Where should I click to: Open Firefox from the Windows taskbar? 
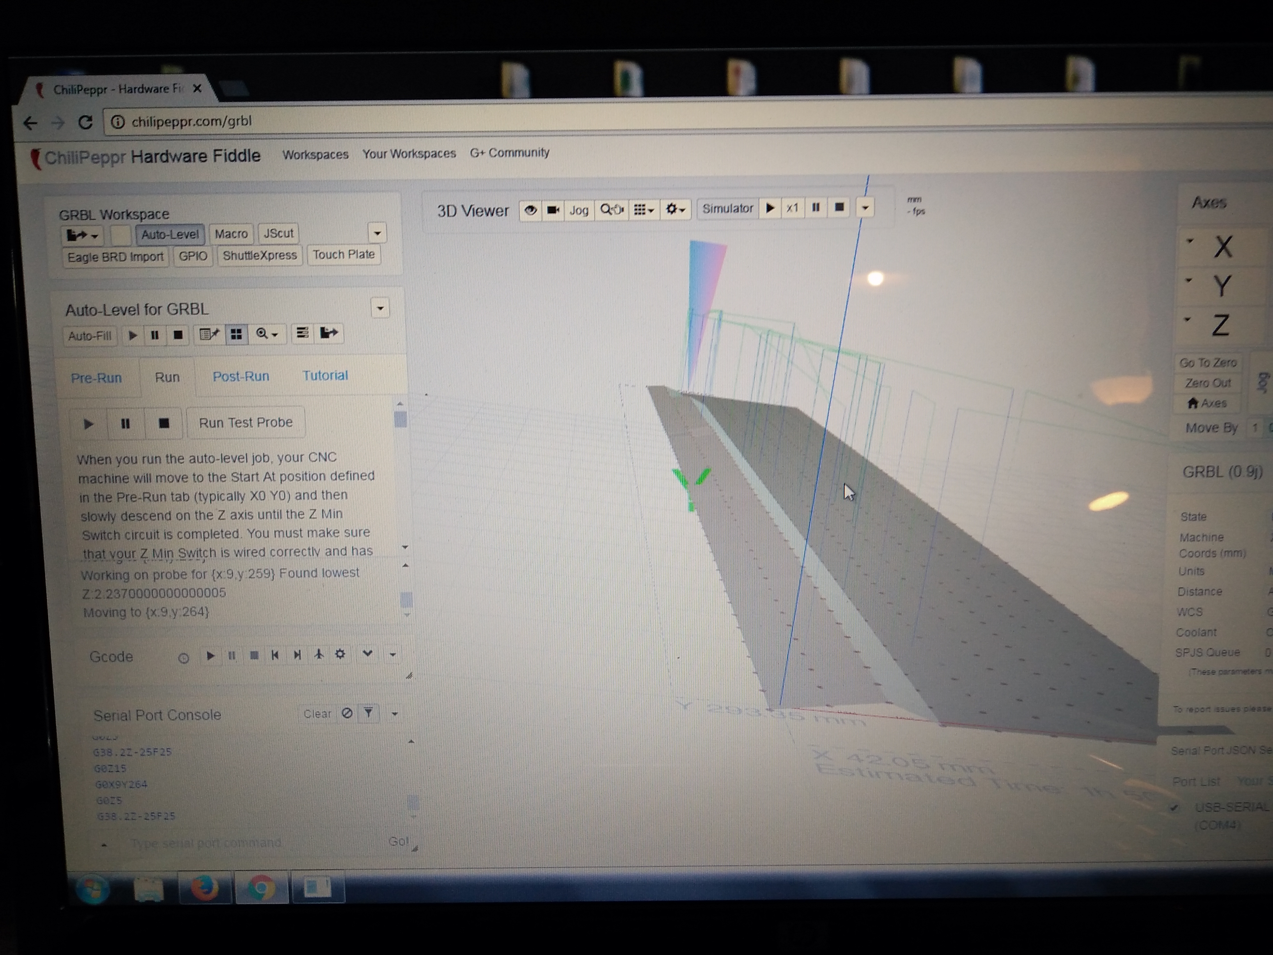tap(204, 887)
